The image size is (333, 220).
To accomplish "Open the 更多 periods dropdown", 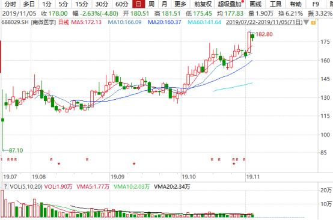I will point(180,4).
